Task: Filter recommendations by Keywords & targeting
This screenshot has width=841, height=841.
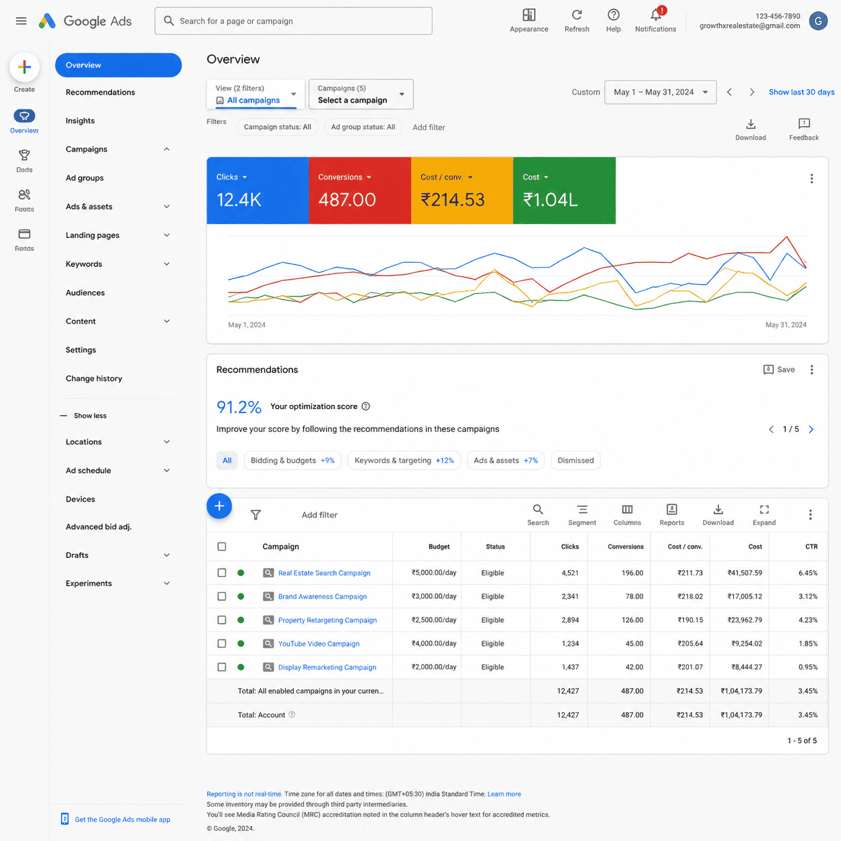Action: (x=404, y=461)
